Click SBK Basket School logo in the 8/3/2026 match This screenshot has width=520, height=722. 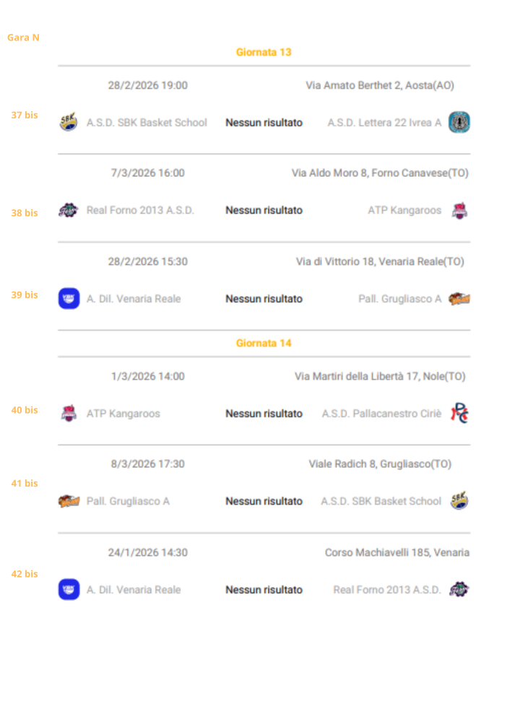(x=459, y=501)
